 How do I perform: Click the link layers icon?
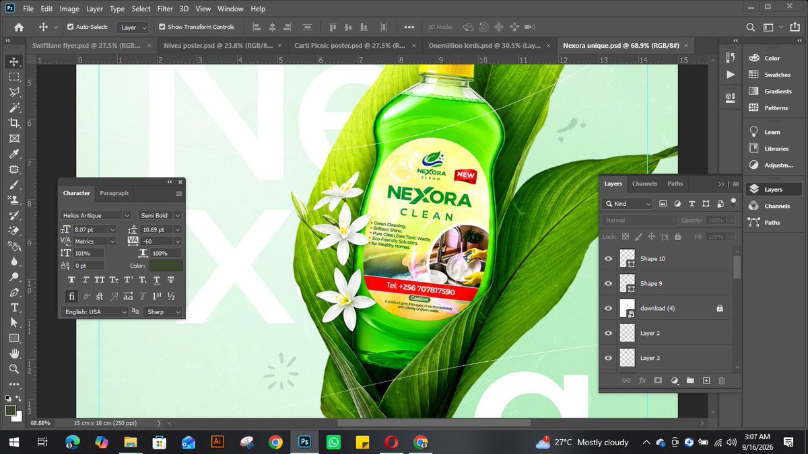click(x=626, y=380)
